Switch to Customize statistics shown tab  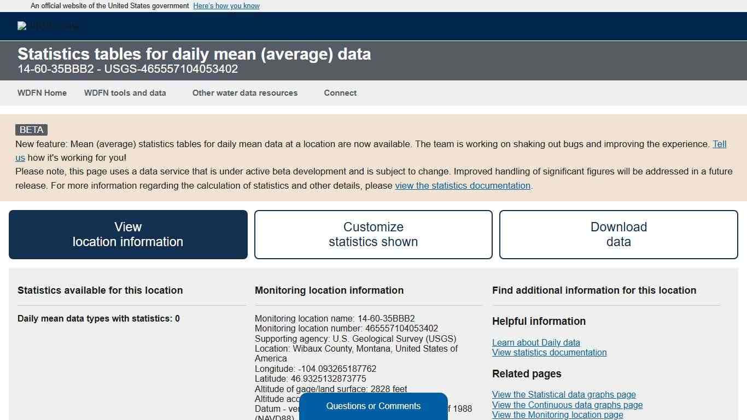(x=373, y=234)
